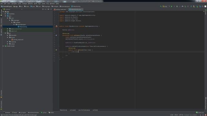Click the override gutter icon beside onCreate

pos(56,35)
